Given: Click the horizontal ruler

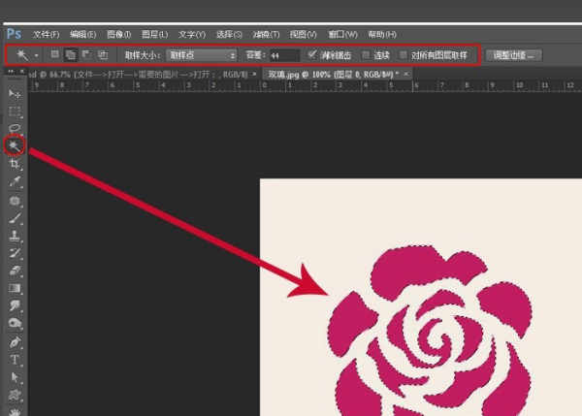Looking at the screenshot, I should [x=305, y=86].
